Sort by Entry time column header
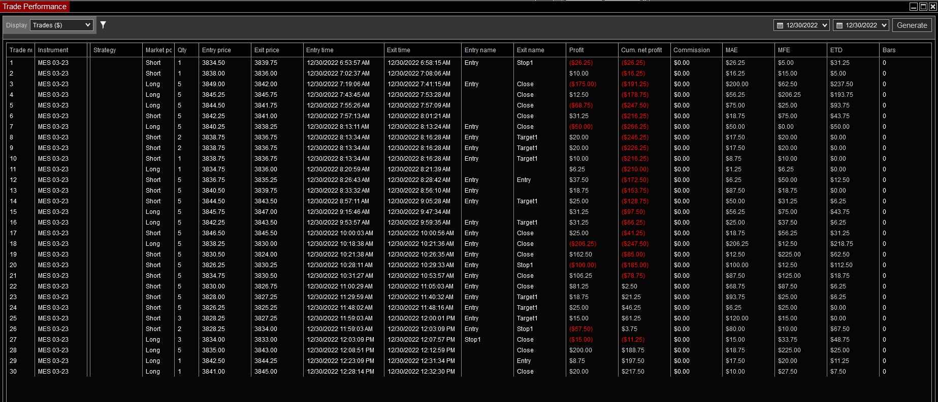938x402 pixels. tap(344, 50)
